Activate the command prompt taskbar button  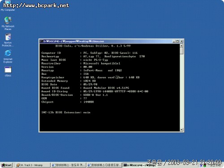pyautogui.click(x=140, y=165)
